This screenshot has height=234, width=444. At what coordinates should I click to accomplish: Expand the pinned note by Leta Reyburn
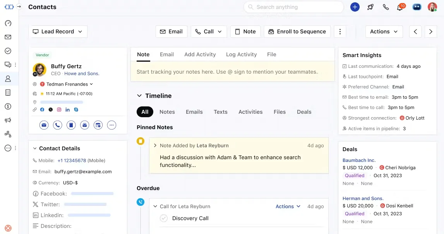coord(155,145)
